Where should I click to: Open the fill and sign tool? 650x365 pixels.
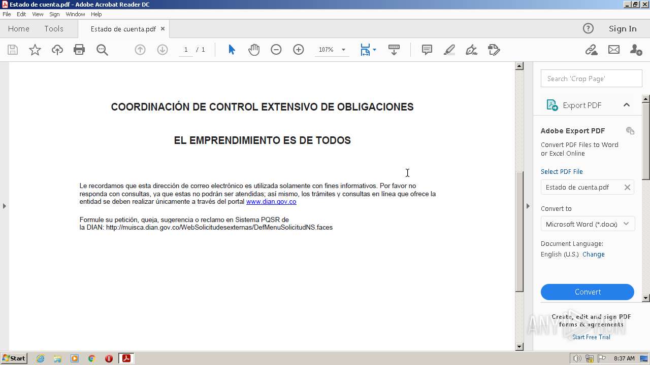[x=471, y=50]
